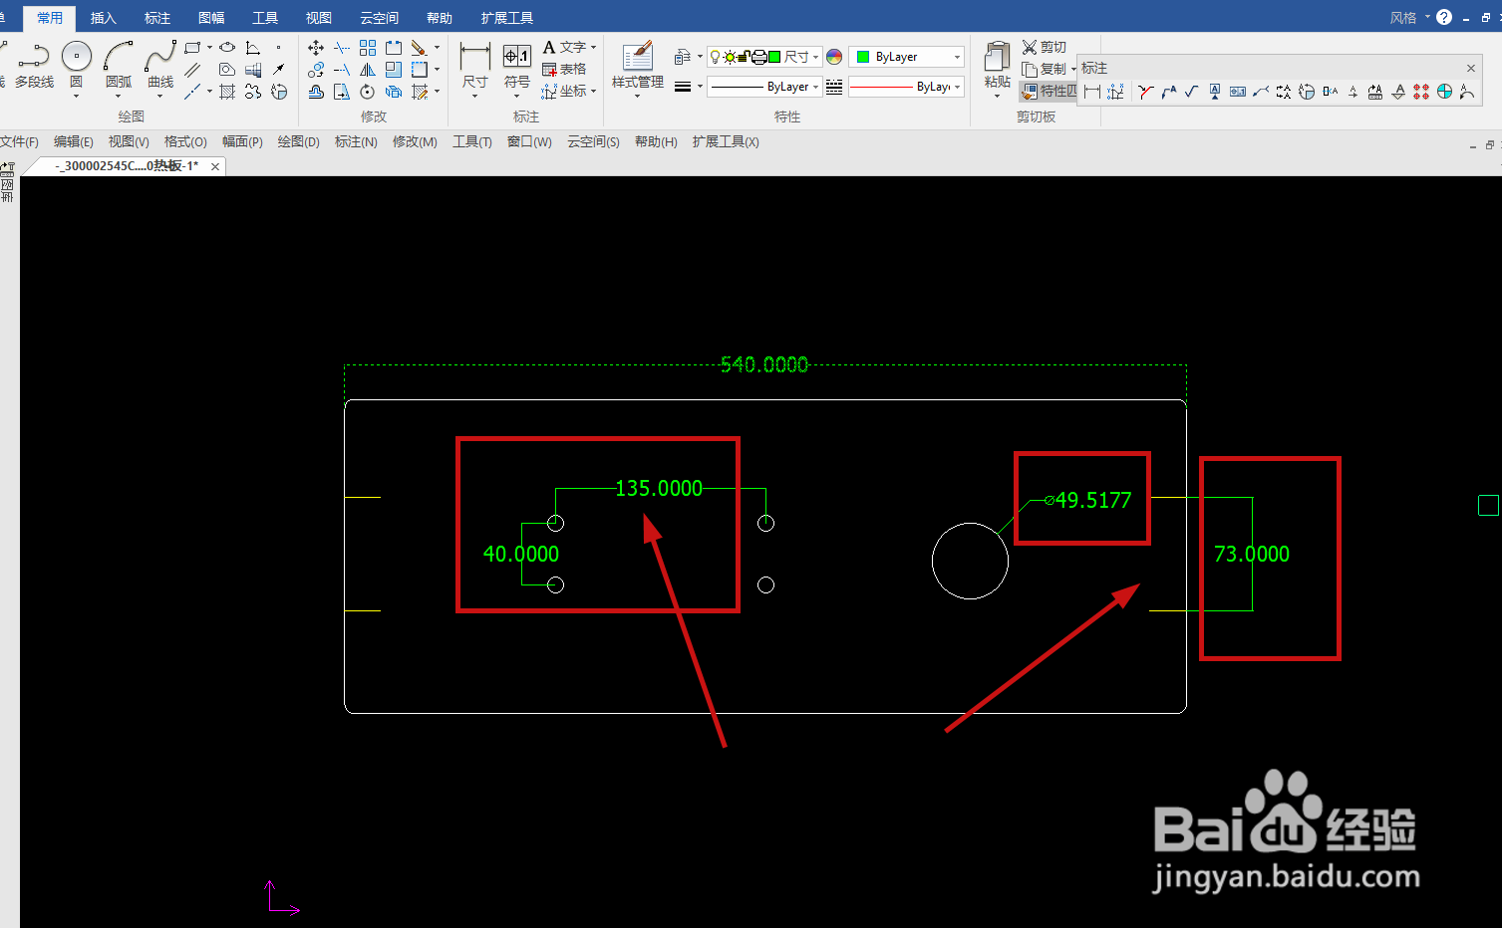Activate the array tool
Screen dimensions: 1502x928
[x=368, y=48]
